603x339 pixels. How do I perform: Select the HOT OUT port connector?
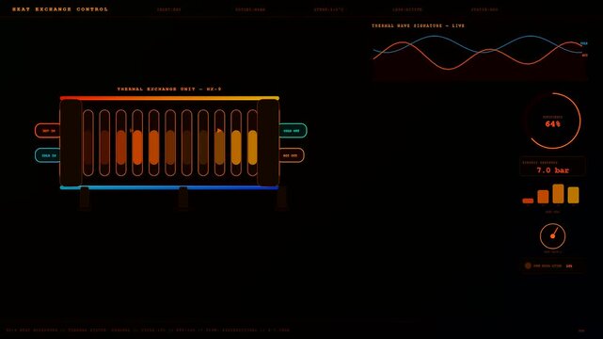tap(291, 155)
